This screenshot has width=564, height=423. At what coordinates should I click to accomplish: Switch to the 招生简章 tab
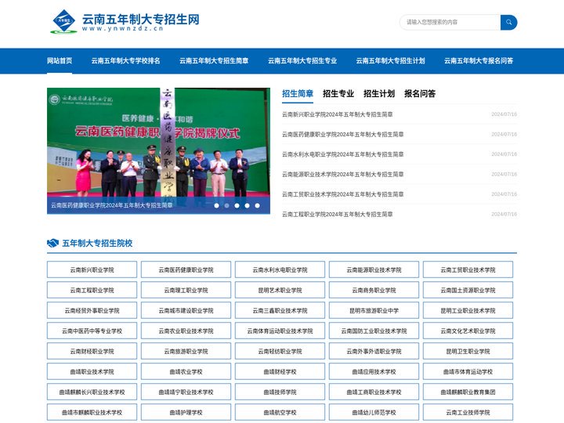tap(298, 94)
